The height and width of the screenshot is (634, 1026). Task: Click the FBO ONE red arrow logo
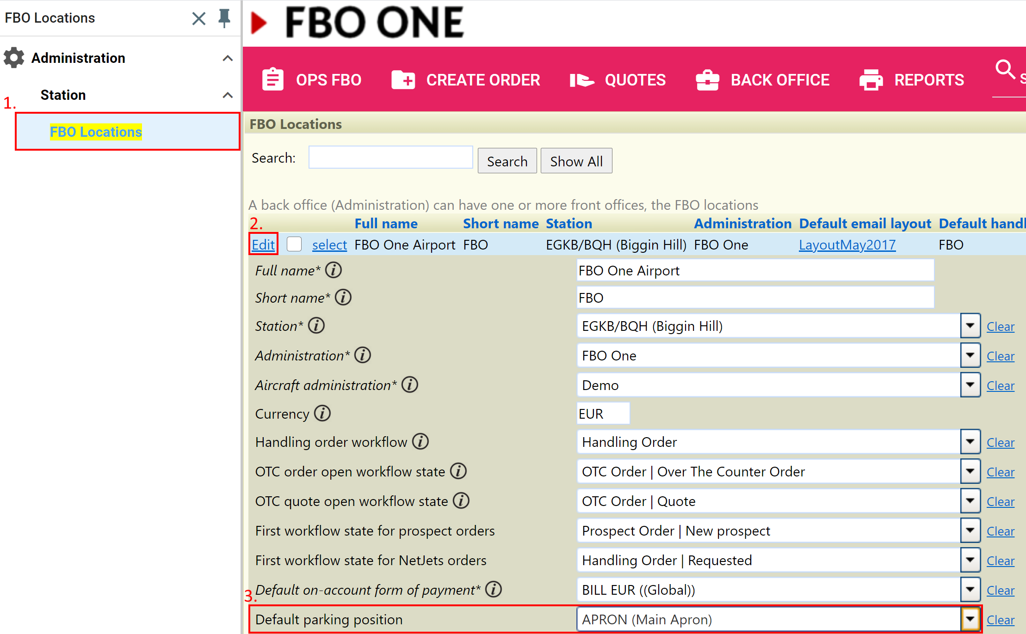click(259, 23)
